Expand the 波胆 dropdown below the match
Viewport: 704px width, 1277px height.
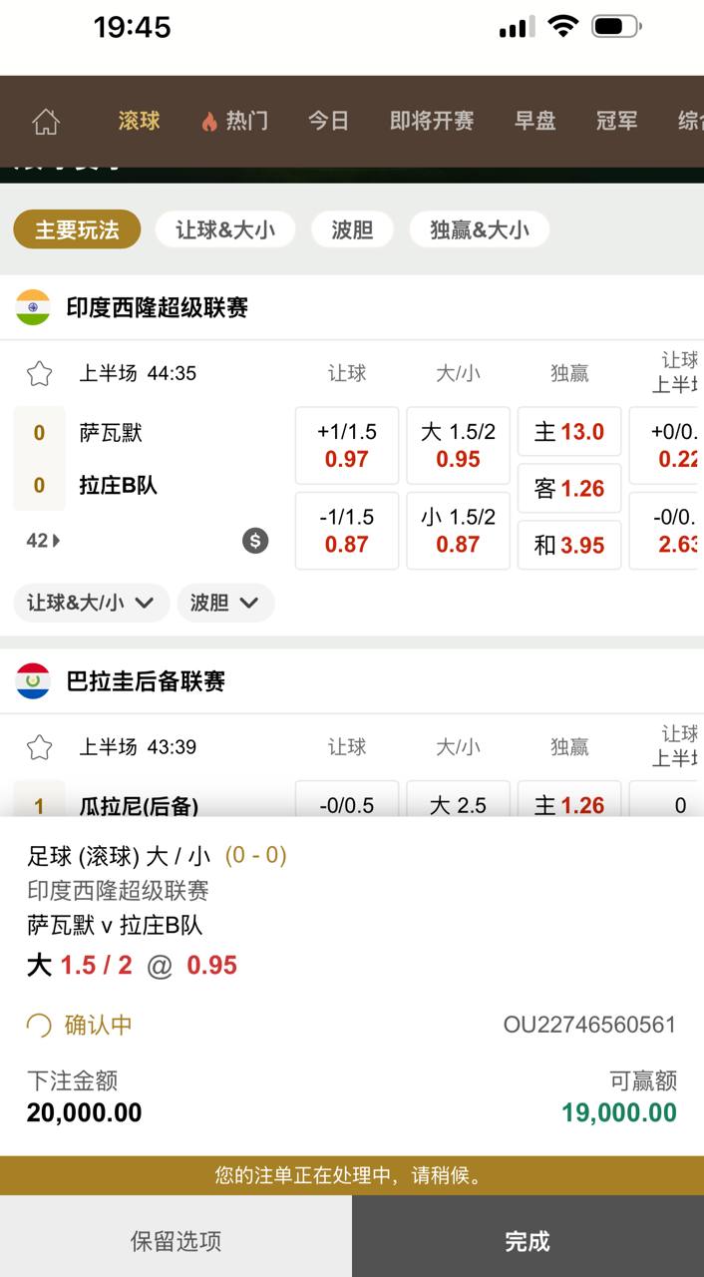point(224,603)
